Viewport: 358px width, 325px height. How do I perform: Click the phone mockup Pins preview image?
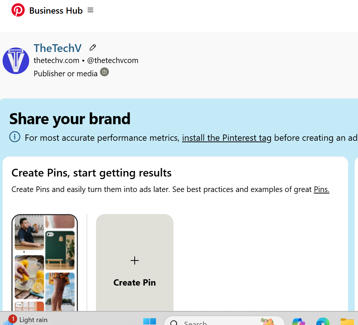pos(45,263)
